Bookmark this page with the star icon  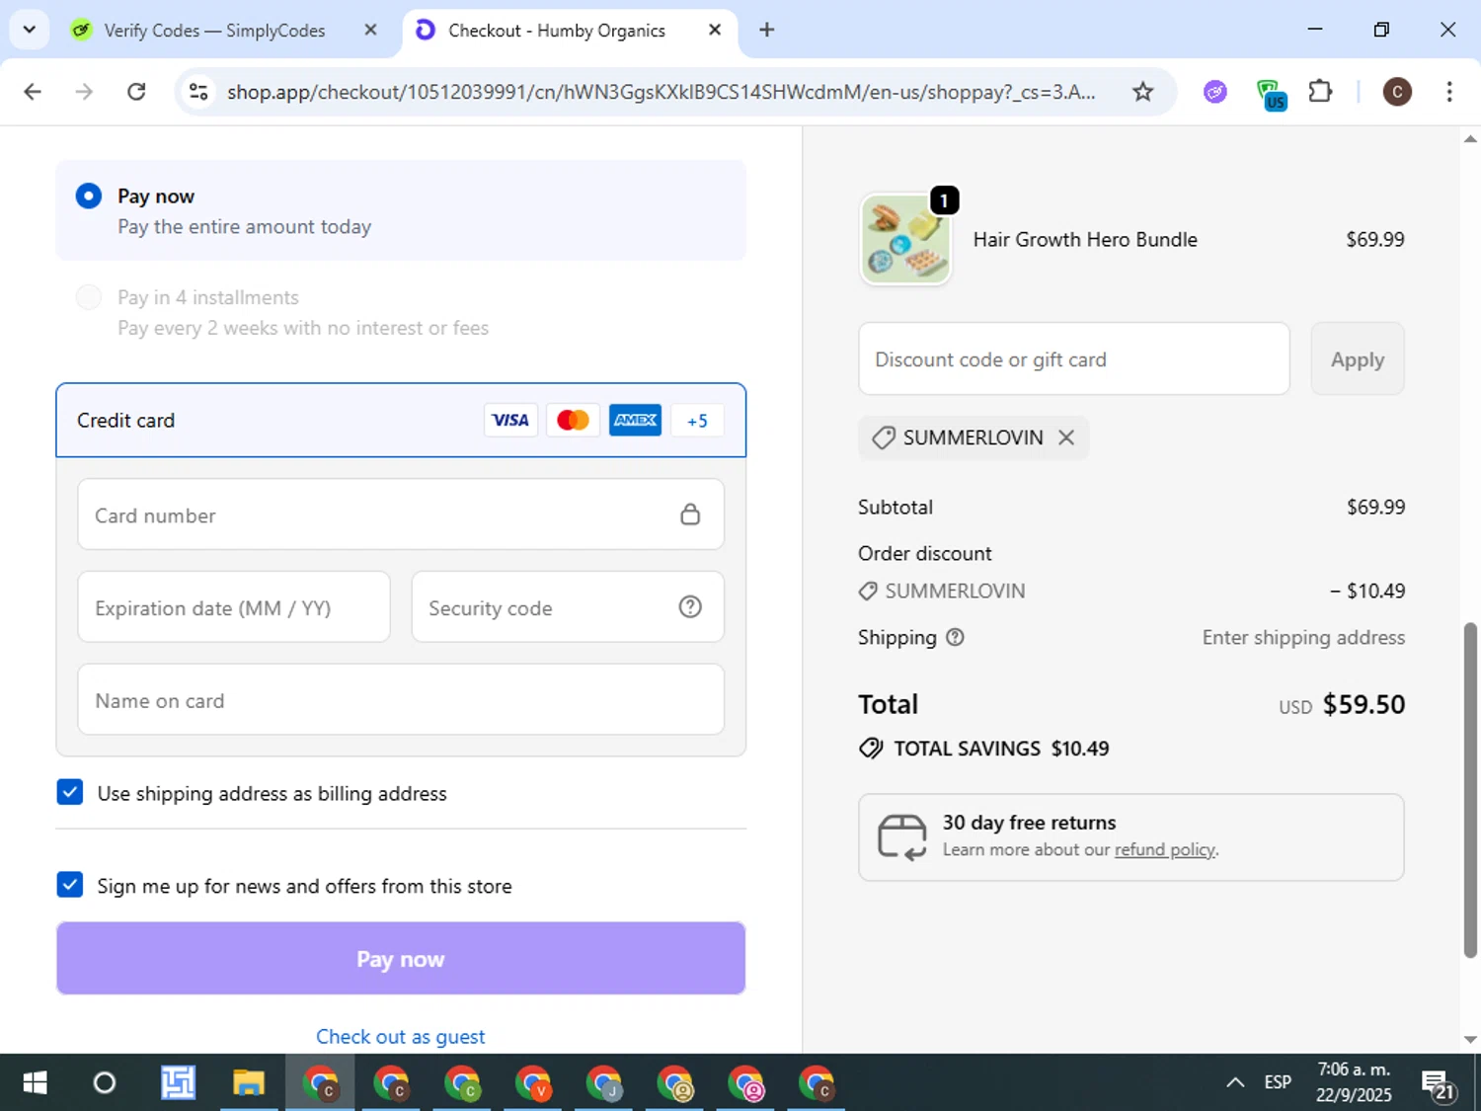[1142, 92]
